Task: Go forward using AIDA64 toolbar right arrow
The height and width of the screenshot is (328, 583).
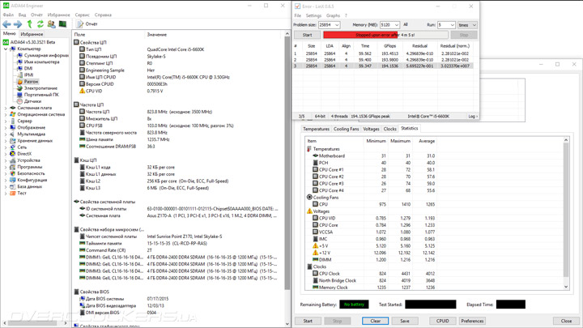Action: [x=18, y=24]
